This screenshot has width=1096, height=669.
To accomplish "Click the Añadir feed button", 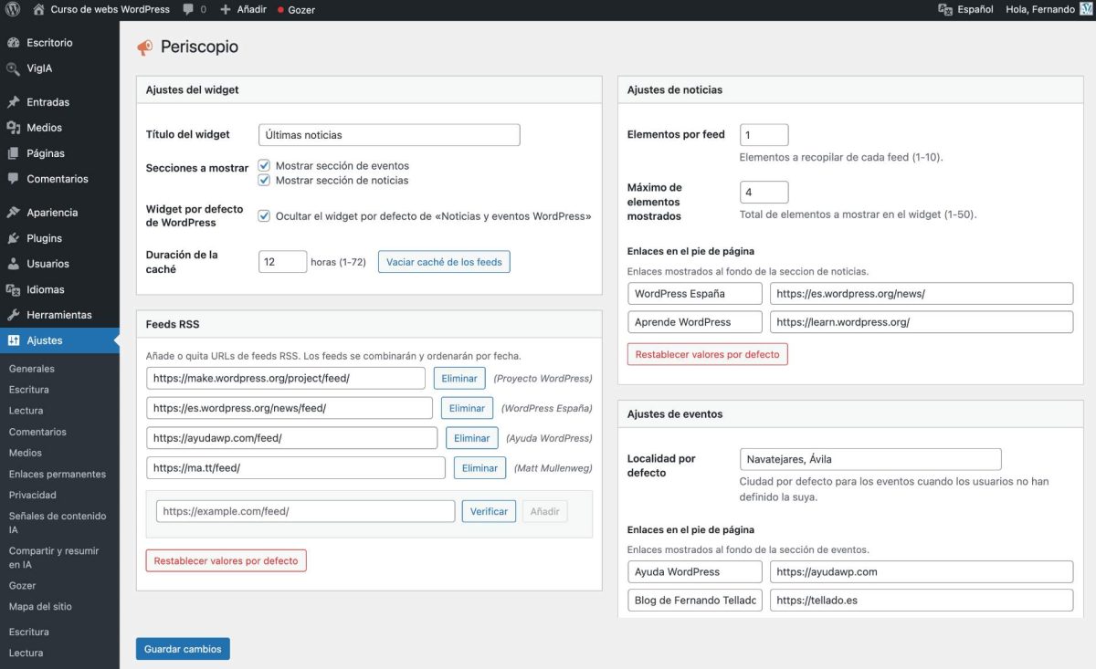I will pos(545,511).
